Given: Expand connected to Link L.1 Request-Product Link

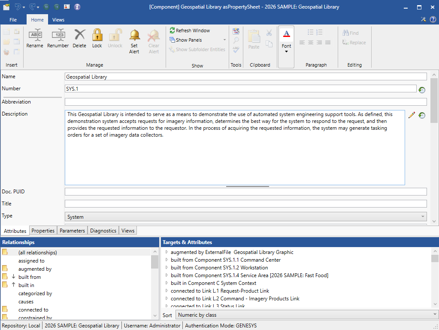Looking at the screenshot, I should tap(167, 291).
